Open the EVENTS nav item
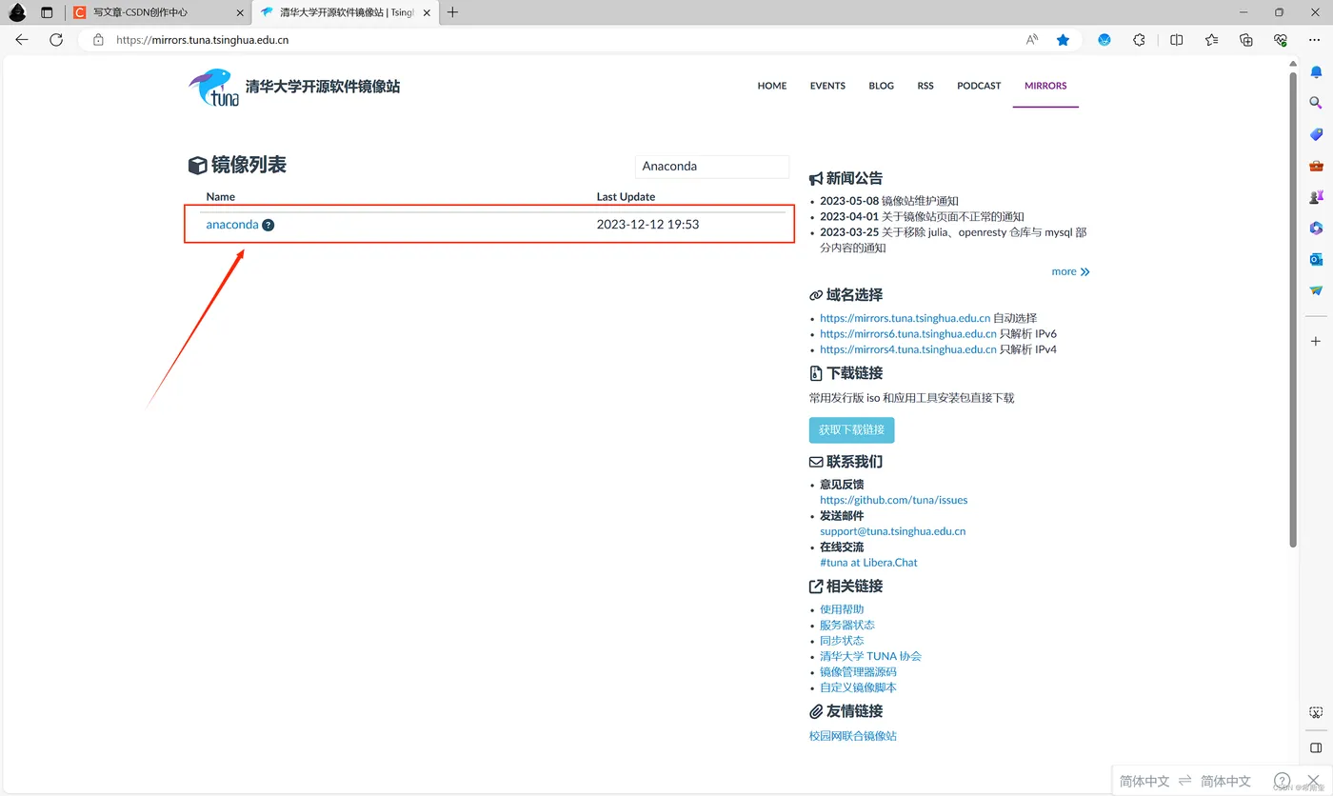The height and width of the screenshot is (796, 1333). (x=827, y=86)
